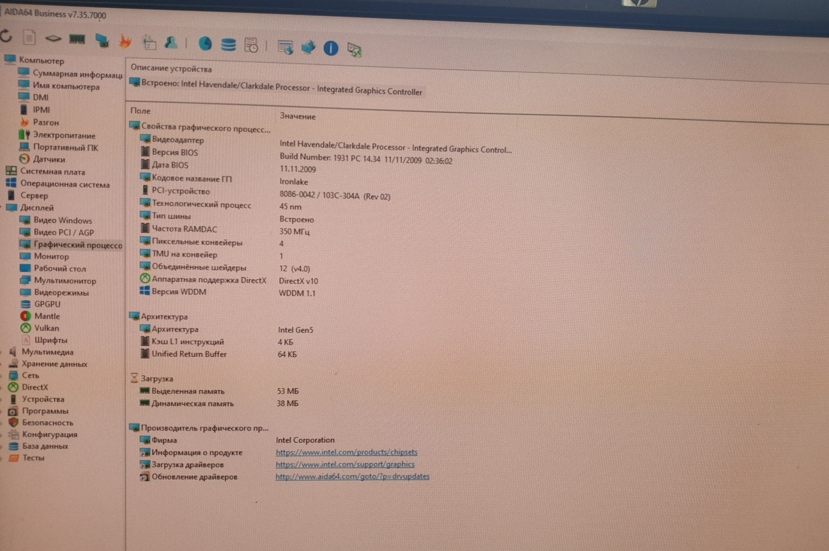Launch the green memory module toolbar icon
This screenshot has width=829, height=551.
(77, 39)
